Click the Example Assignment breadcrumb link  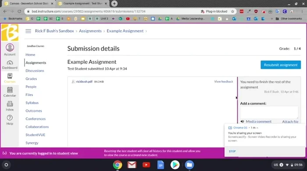[125, 31]
